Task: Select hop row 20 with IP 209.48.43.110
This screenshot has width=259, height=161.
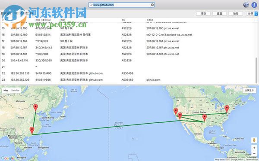Action: coord(128,61)
